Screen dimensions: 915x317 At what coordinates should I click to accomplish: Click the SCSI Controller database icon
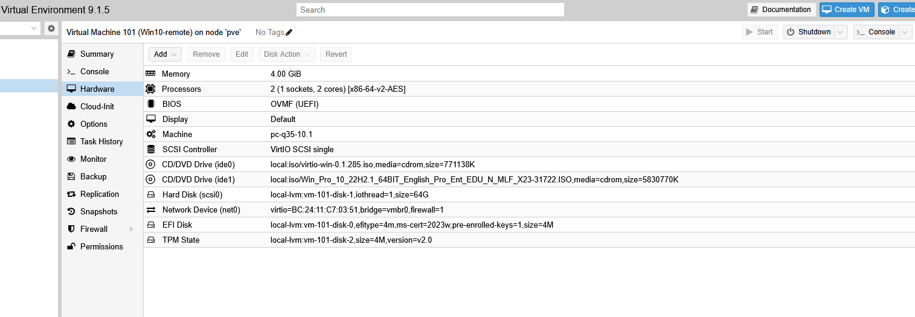tap(150, 149)
